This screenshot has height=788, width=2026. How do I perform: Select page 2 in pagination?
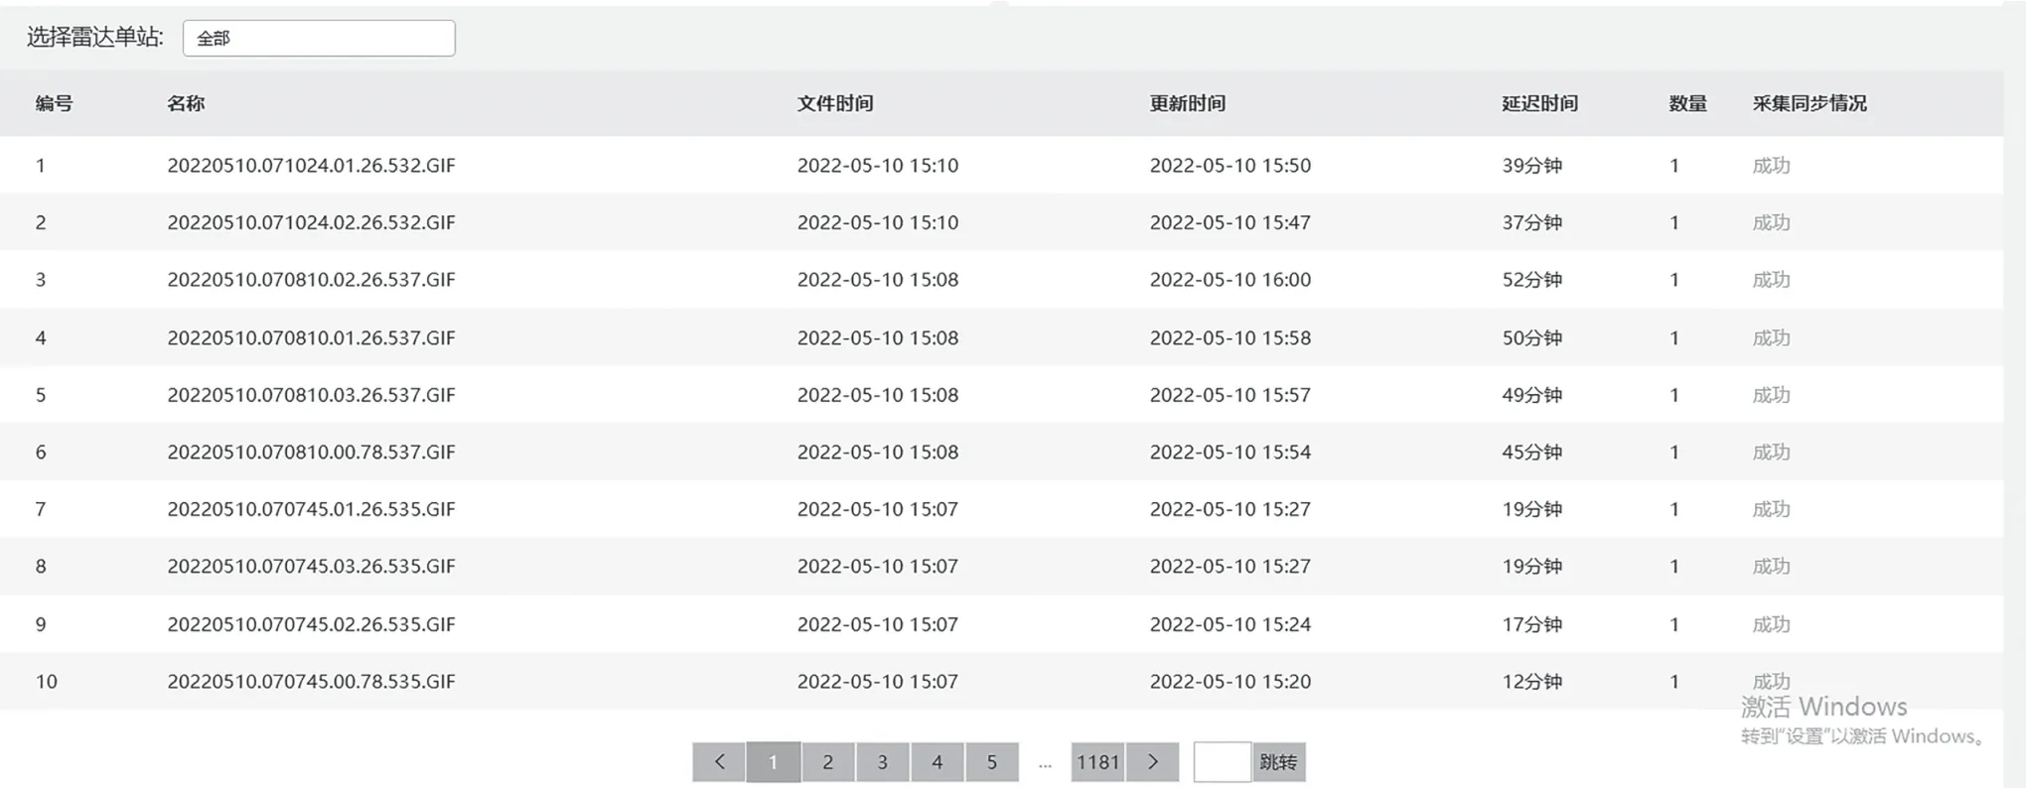point(828,762)
